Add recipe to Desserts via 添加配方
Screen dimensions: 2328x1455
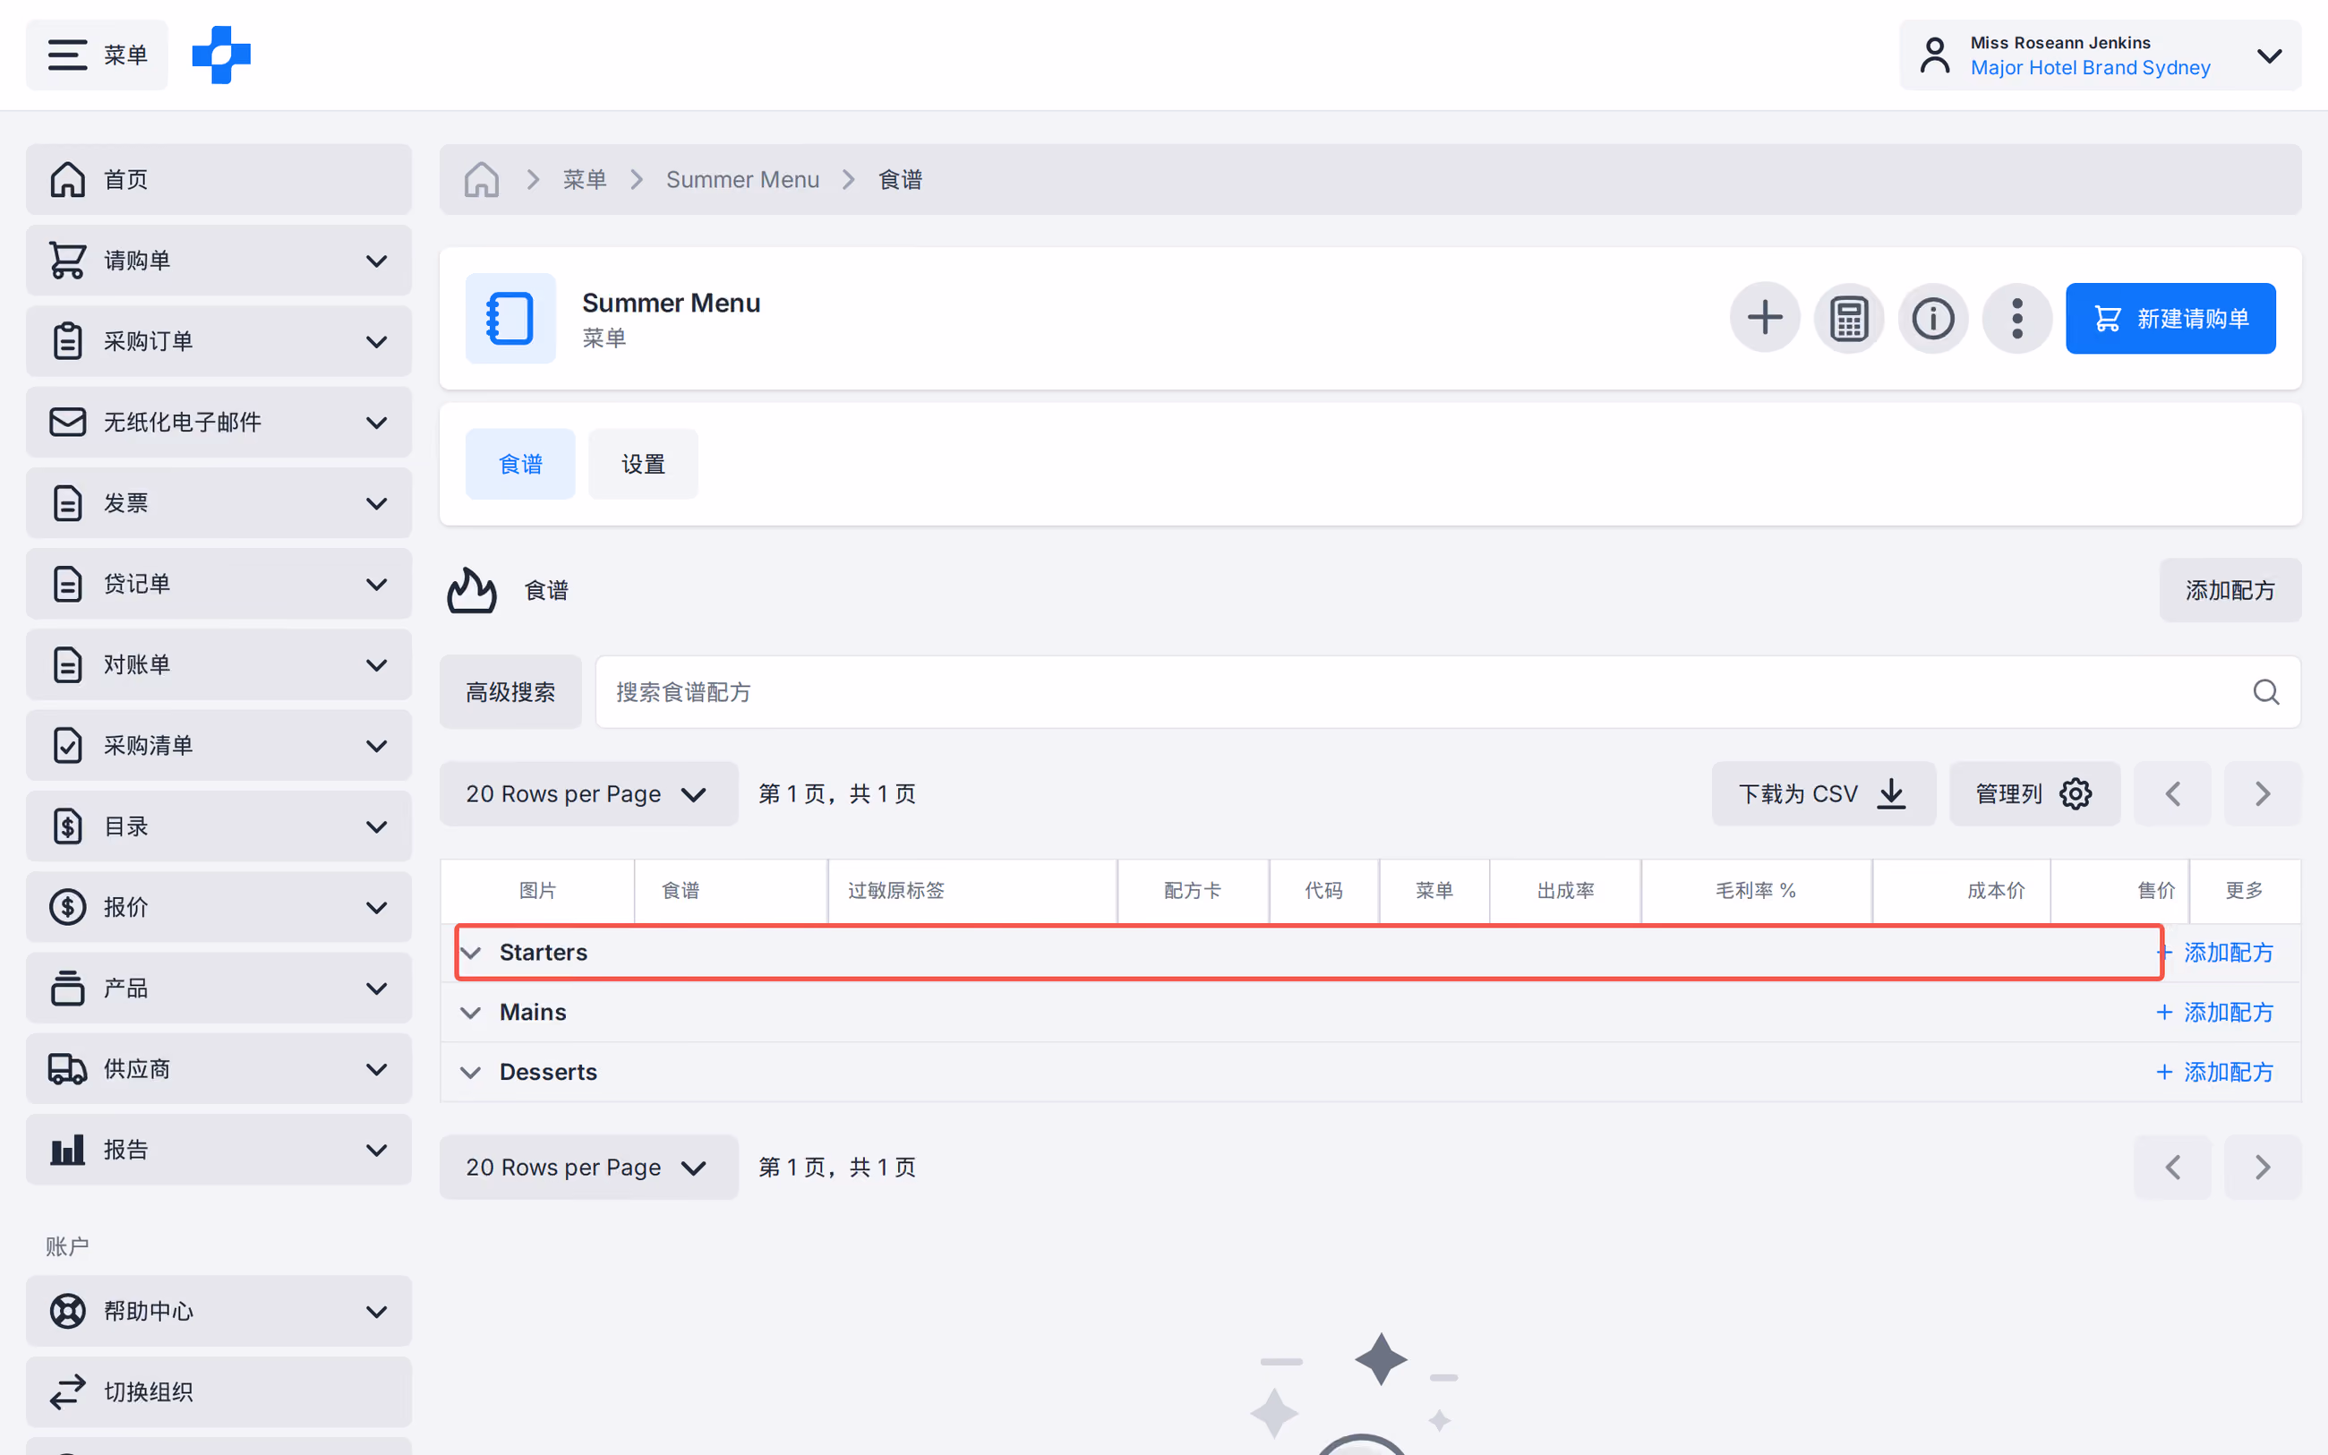[2214, 1072]
